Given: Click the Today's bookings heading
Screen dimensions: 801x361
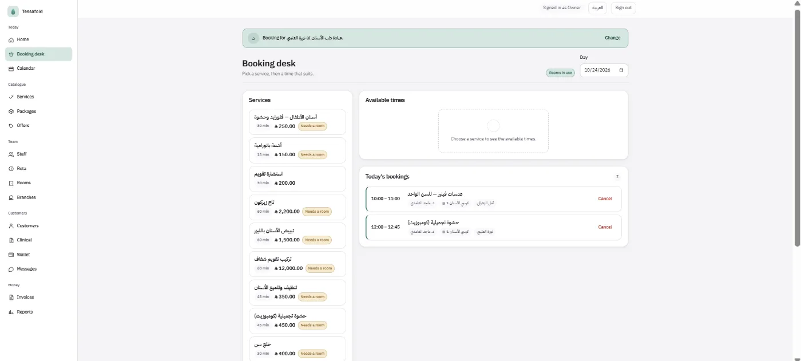Looking at the screenshot, I should 387,177.
